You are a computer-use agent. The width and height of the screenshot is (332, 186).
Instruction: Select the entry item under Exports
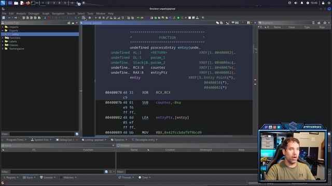point(15,34)
